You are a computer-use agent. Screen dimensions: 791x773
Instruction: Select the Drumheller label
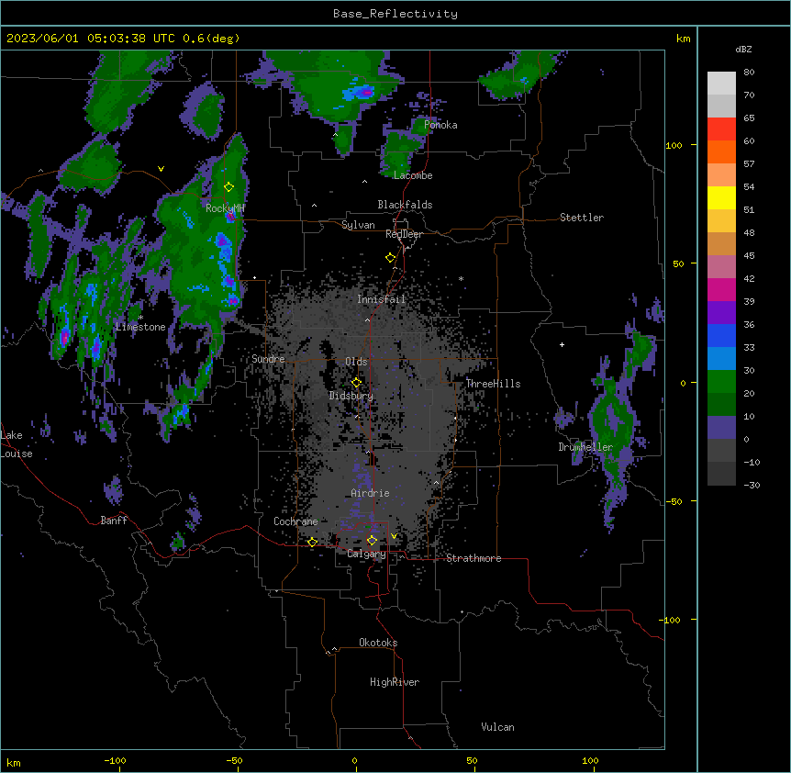585,447
